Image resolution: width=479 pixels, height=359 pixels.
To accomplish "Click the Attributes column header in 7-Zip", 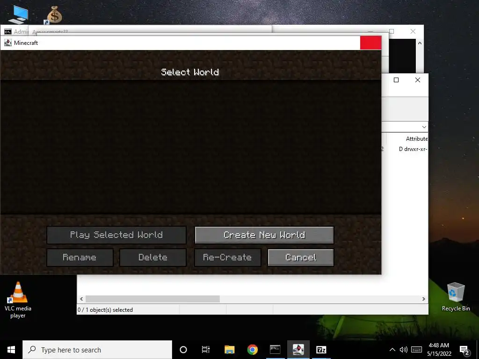I will 417,139.
